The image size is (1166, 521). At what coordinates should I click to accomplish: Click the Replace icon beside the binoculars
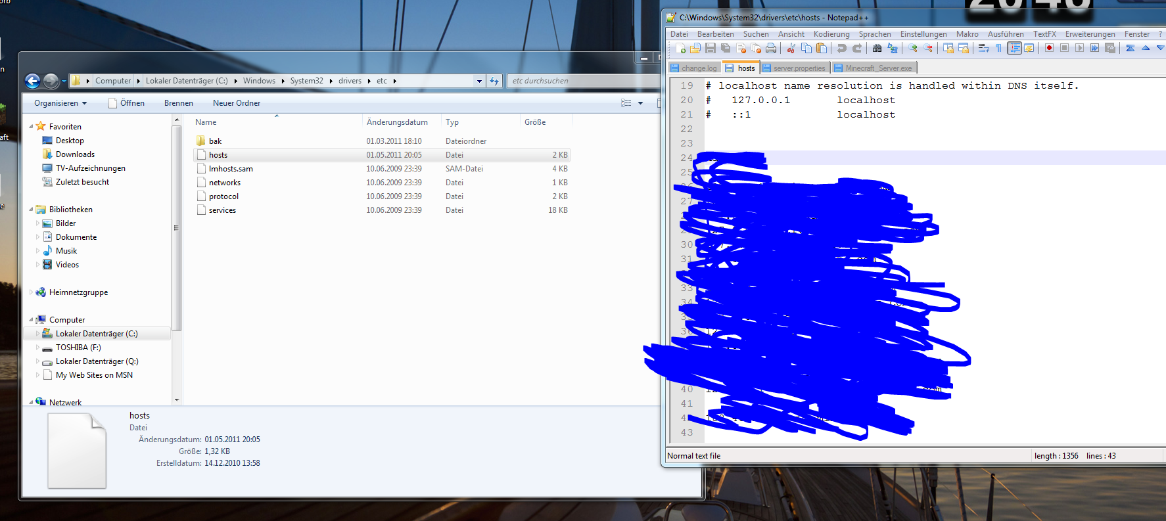(x=893, y=48)
